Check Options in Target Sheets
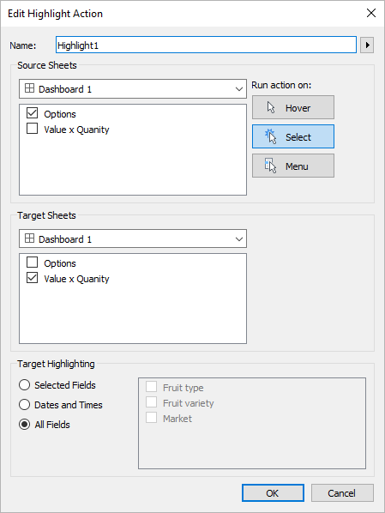The image size is (385, 513). pyautogui.click(x=32, y=263)
